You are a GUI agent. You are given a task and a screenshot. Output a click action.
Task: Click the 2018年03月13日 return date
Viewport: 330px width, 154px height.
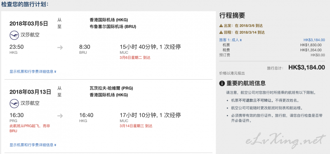pos(30,92)
